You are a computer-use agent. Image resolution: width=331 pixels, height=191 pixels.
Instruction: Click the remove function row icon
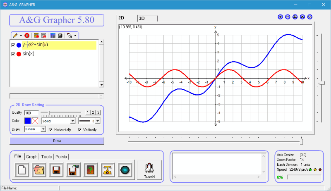pos(43,36)
